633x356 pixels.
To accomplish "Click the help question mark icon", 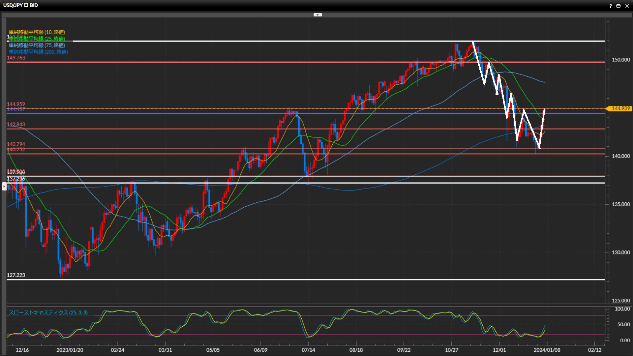I will pyautogui.click(x=611, y=6).
